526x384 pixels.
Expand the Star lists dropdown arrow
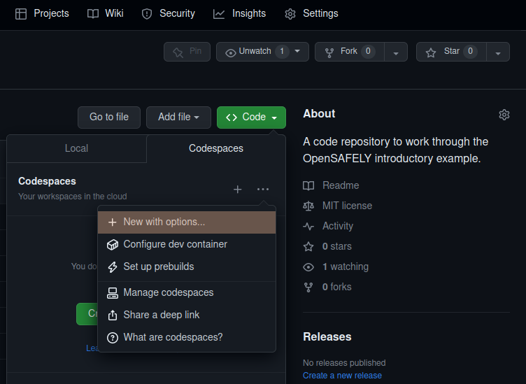(498, 52)
